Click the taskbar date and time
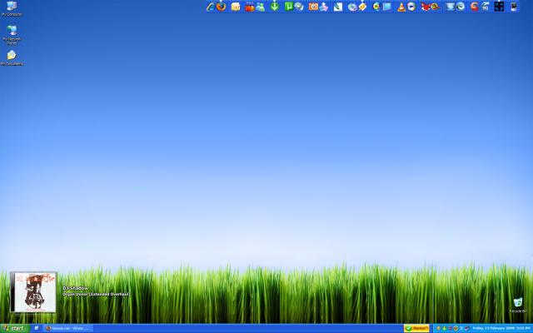533x333 pixels. 501,328
